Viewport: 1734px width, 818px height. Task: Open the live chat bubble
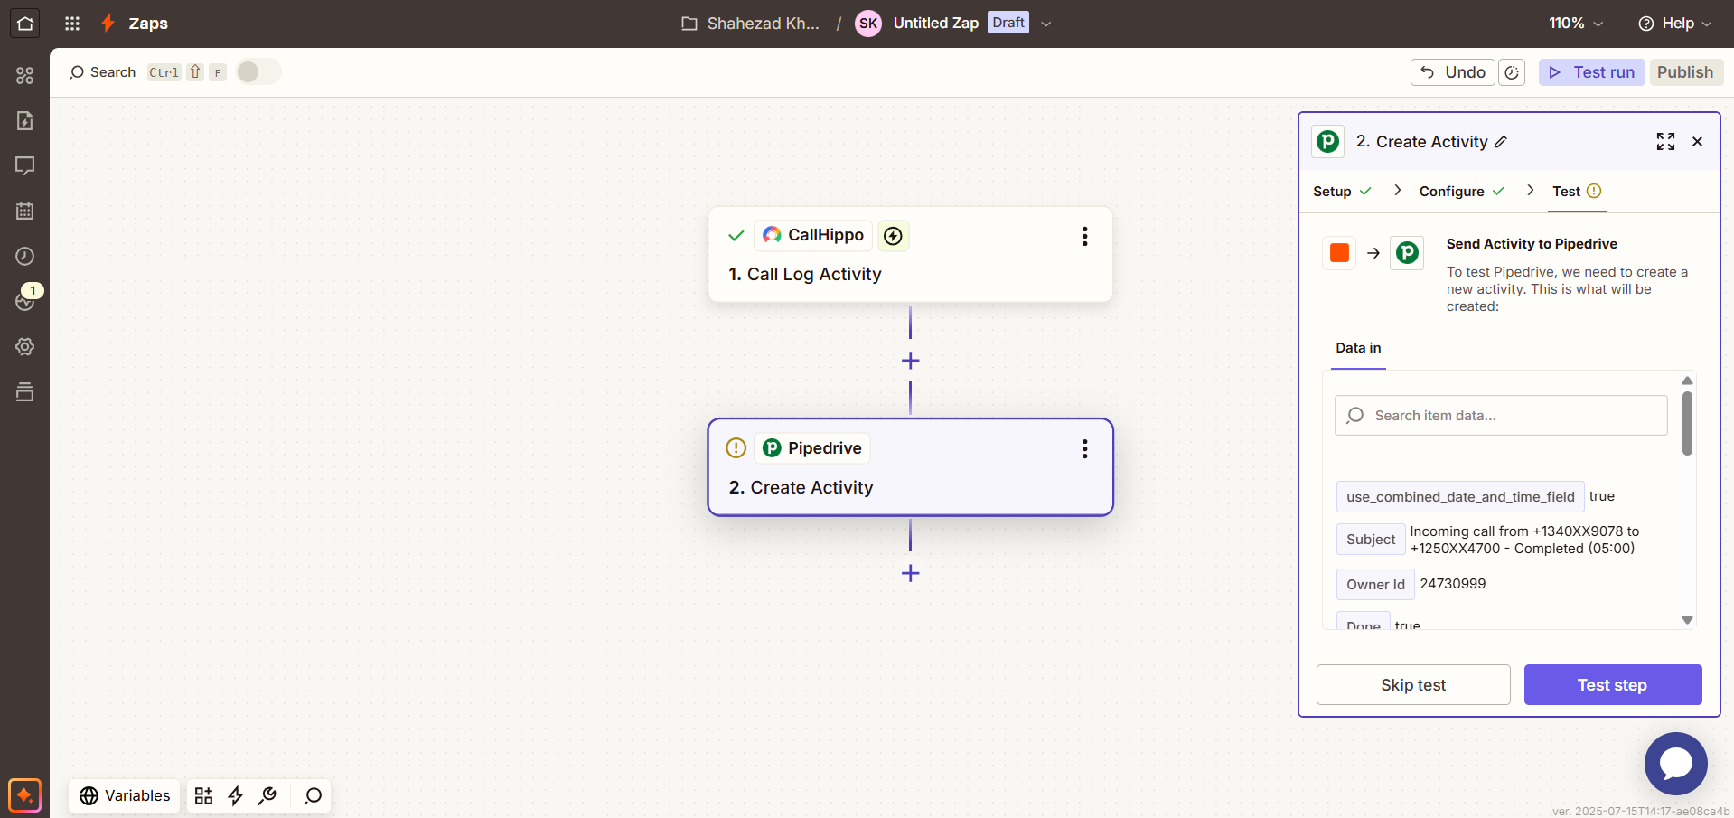pos(1675,764)
